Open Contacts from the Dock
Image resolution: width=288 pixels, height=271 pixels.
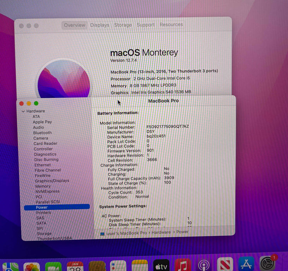[97, 266]
